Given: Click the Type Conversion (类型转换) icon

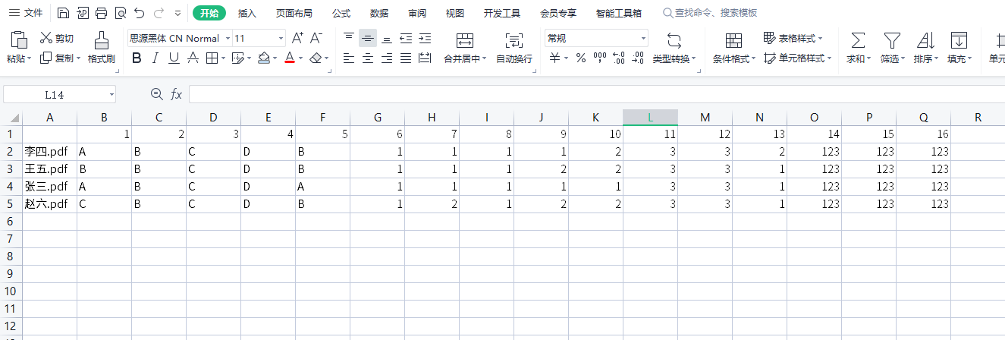Looking at the screenshot, I should pyautogui.click(x=674, y=40).
